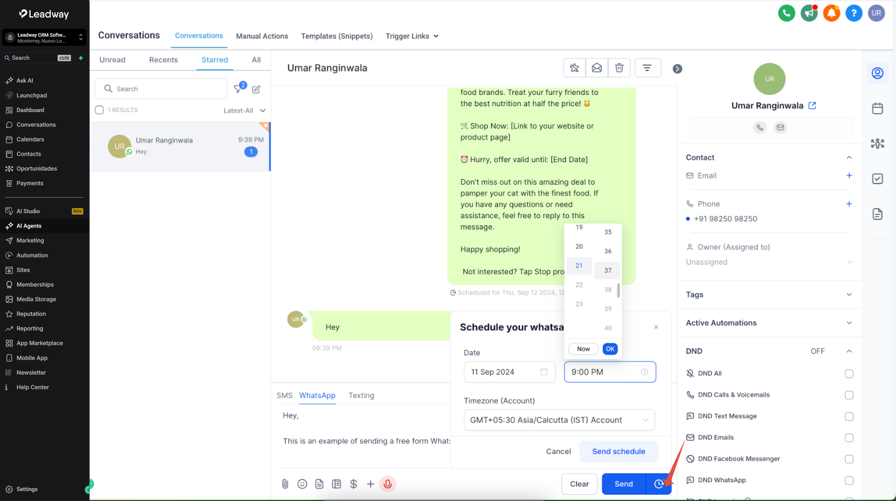Switch to the Recents tab
Screen dimensions: 896x501
click(163, 60)
